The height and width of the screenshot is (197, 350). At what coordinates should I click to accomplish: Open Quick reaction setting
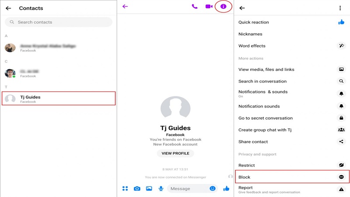click(292, 22)
